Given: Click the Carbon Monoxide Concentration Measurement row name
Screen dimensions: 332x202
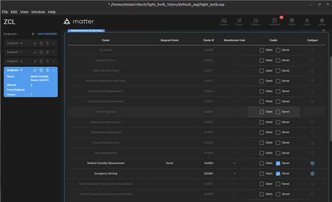Looking at the screenshot, I should point(106,184).
